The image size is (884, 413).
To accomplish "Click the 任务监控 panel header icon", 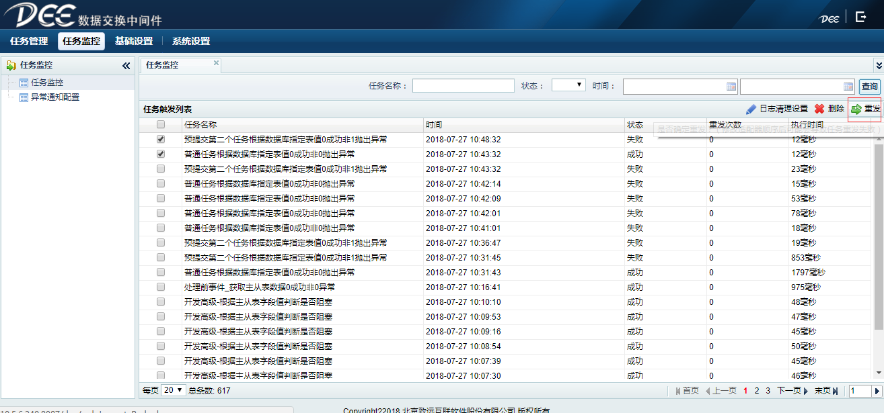I will [x=11, y=65].
